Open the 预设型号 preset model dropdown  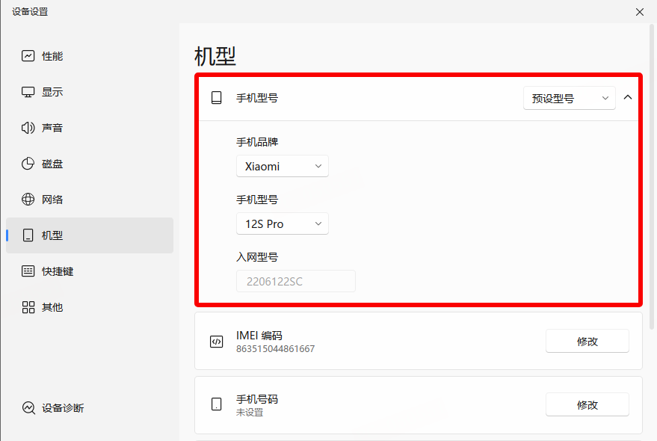click(x=569, y=98)
